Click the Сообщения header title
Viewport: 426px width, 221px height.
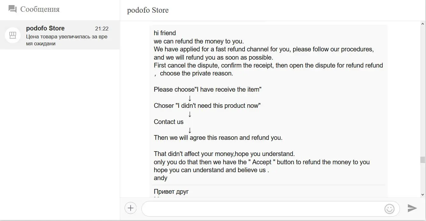click(40, 10)
